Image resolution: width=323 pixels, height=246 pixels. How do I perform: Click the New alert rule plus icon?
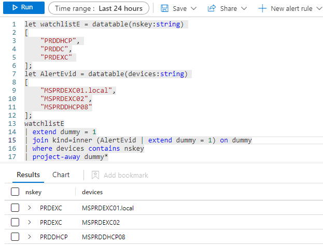pyautogui.click(x=263, y=9)
